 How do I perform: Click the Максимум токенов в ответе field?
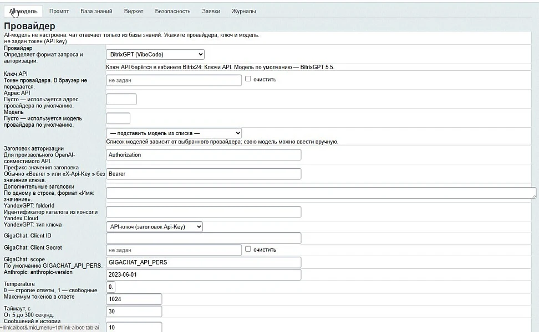pyautogui.click(x=134, y=299)
